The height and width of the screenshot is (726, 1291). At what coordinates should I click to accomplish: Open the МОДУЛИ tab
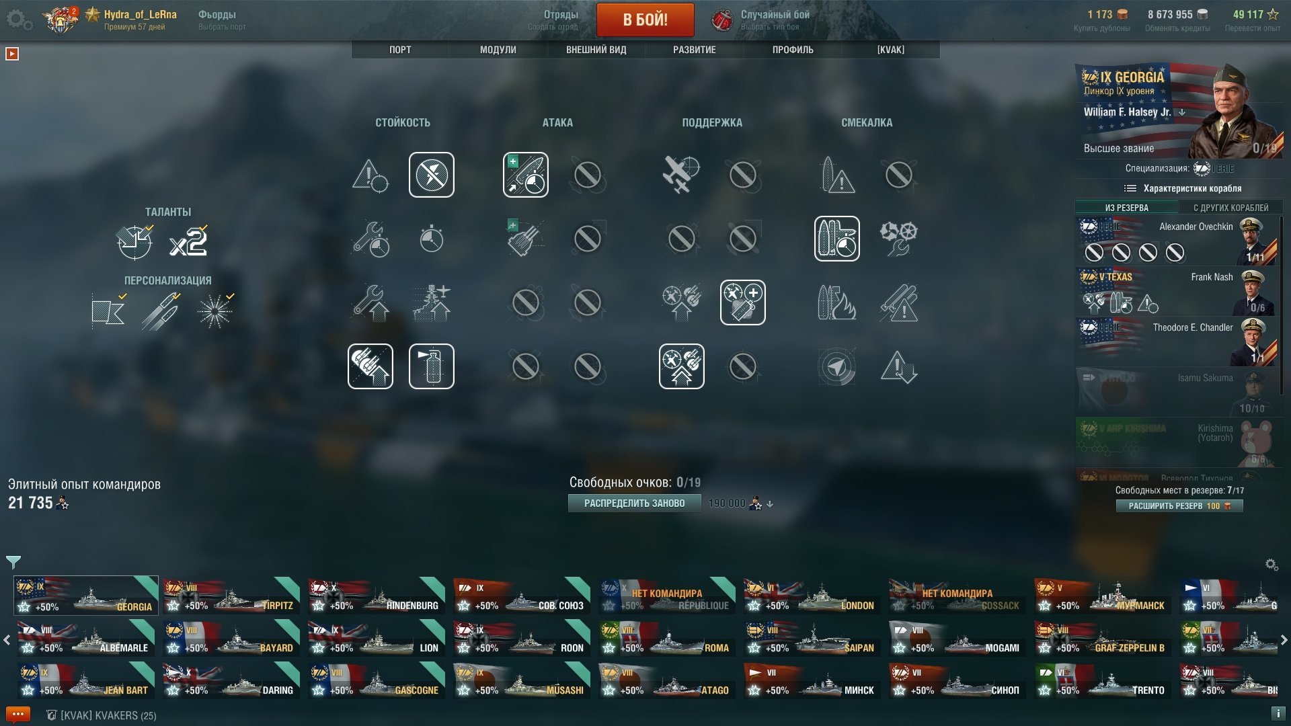tap(498, 50)
